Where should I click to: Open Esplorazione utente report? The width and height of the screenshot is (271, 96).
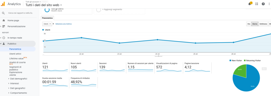click(x=16, y=74)
